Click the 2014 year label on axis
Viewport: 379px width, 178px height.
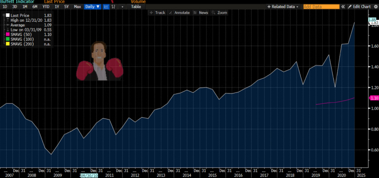click(187, 175)
